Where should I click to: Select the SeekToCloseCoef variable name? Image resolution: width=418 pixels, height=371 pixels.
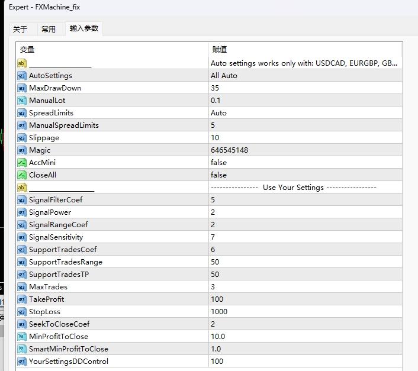tap(59, 324)
